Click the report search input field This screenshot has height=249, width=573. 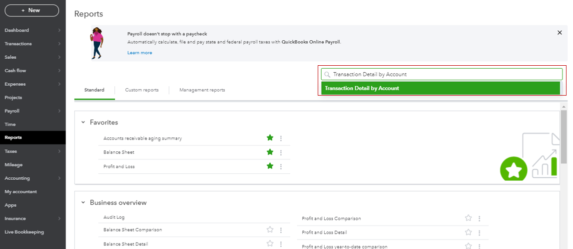445,75
